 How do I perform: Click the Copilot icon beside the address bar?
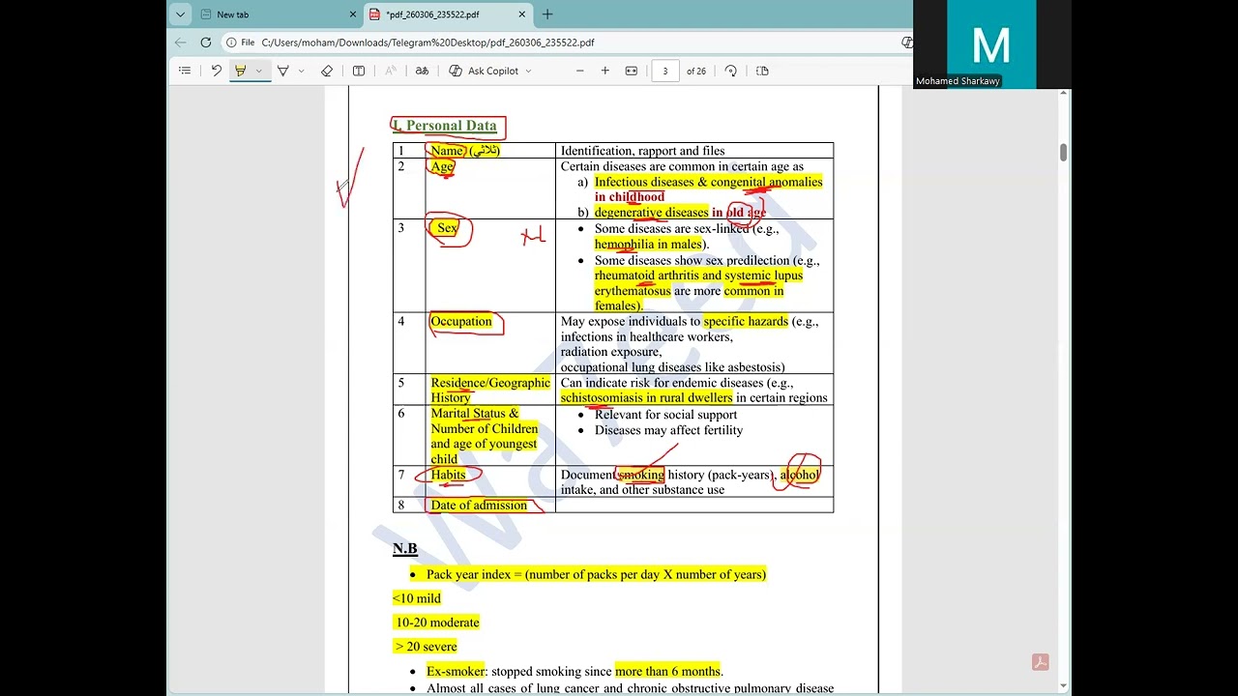point(906,43)
